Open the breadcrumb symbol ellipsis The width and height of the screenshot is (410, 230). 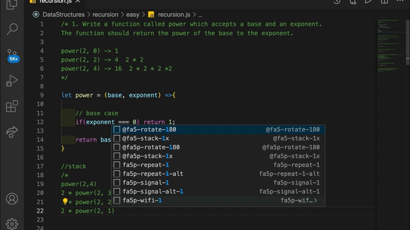200,15
